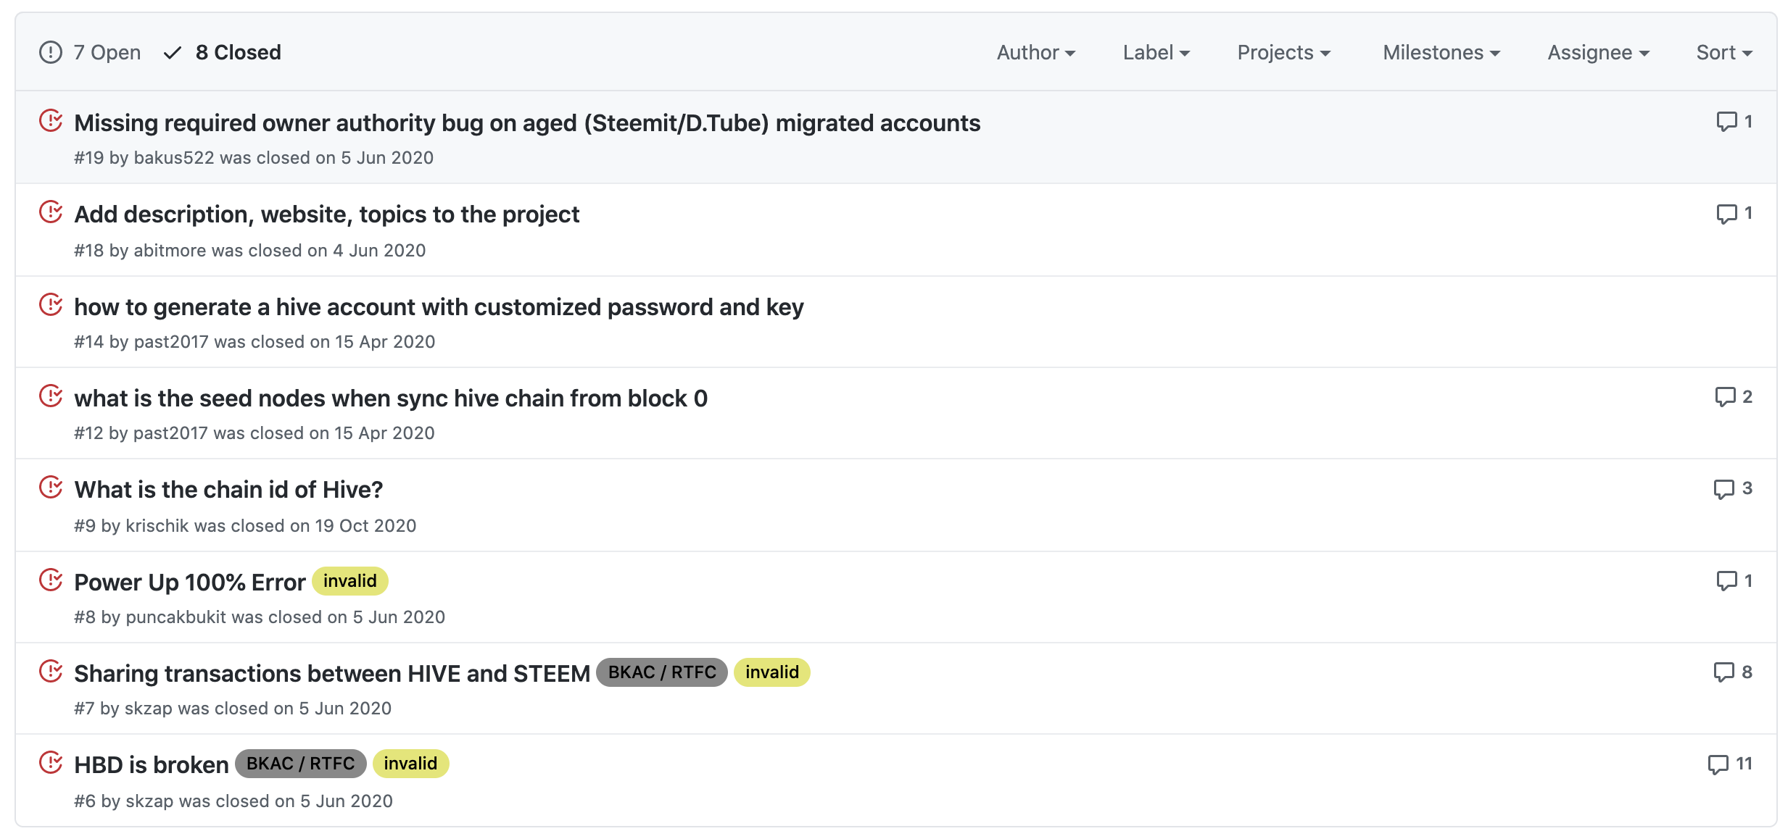Expand the Milestones filter dropdown

point(1441,52)
